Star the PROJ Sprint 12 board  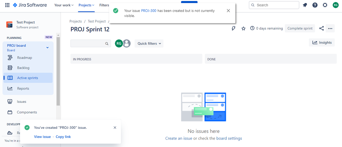(243, 28)
